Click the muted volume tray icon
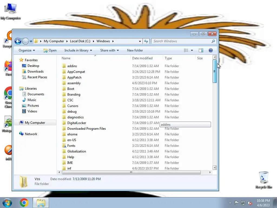The width and height of the screenshot is (277, 208). tap(250, 203)
